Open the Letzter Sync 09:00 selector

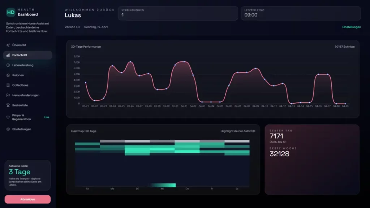tap(301, 13)
